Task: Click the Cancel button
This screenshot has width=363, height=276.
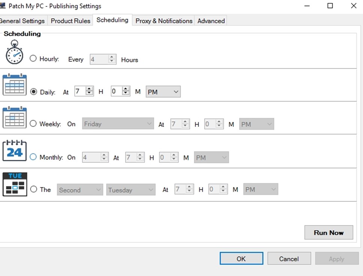Action: [289, 258]
